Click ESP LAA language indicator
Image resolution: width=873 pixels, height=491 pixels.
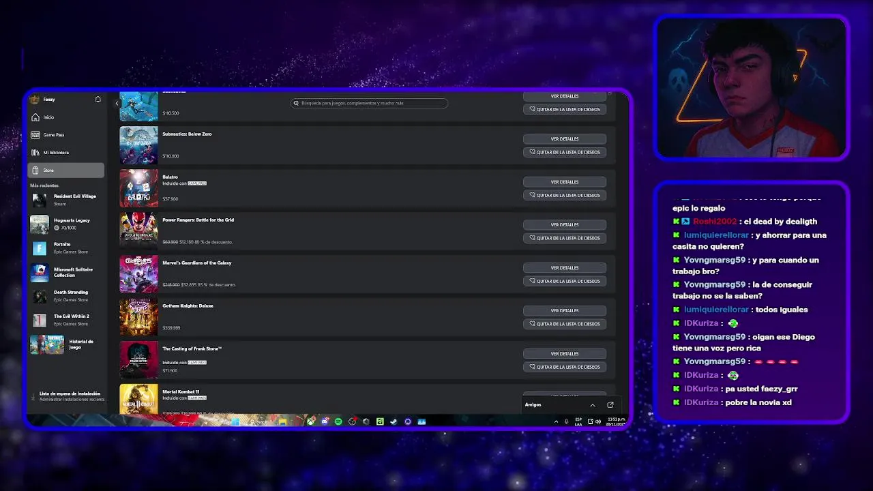(x=578, y=422)
